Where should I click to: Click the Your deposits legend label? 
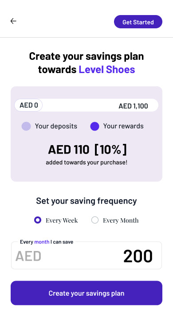[x=56, y=126]
